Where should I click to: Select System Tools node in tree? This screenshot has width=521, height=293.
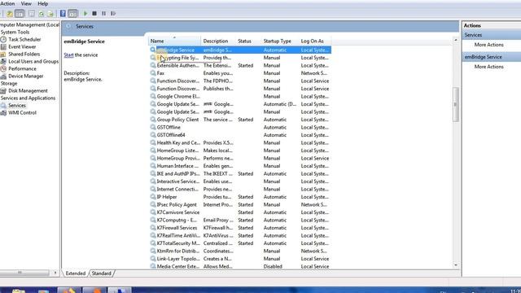tap(15, 33)
